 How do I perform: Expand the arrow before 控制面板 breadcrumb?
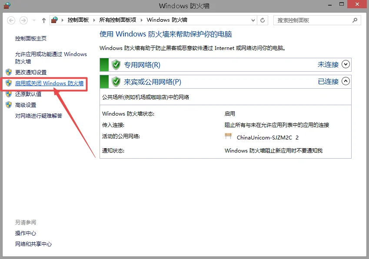coord(62,20)
